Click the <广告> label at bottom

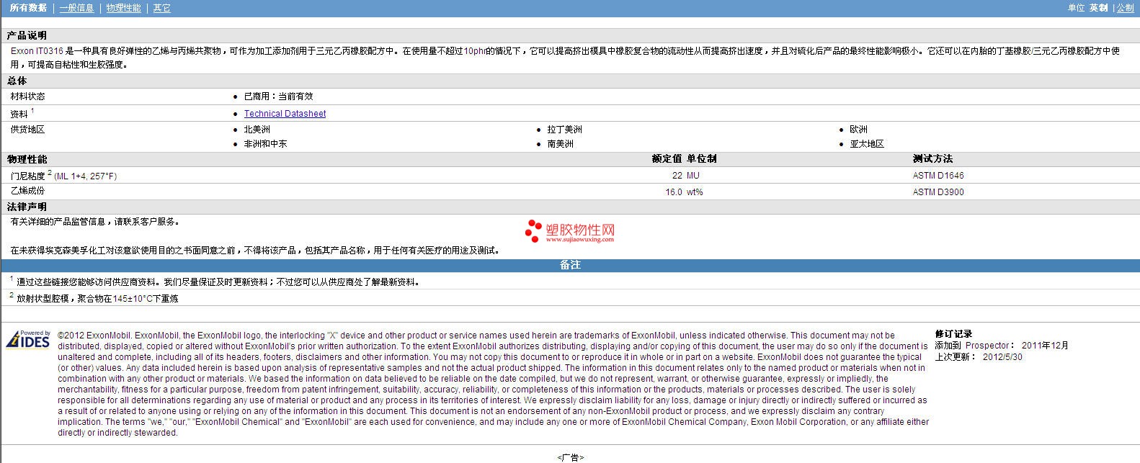[x=570, y=457]
